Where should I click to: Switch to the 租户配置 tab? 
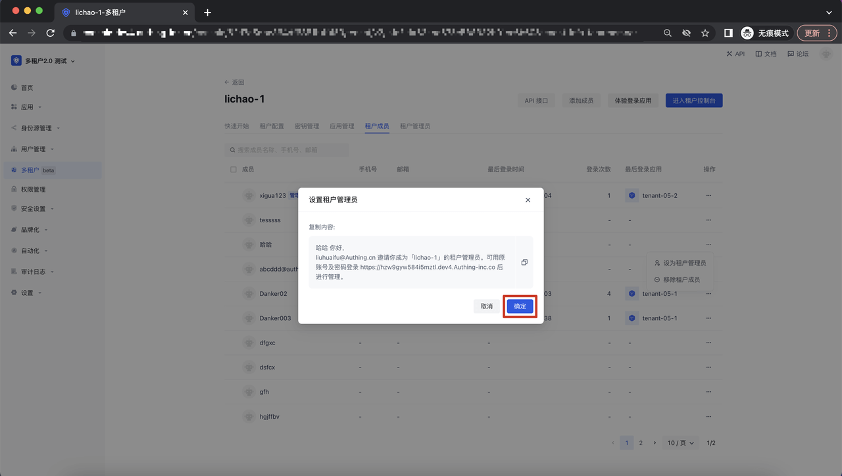click(x=272, y=126)
